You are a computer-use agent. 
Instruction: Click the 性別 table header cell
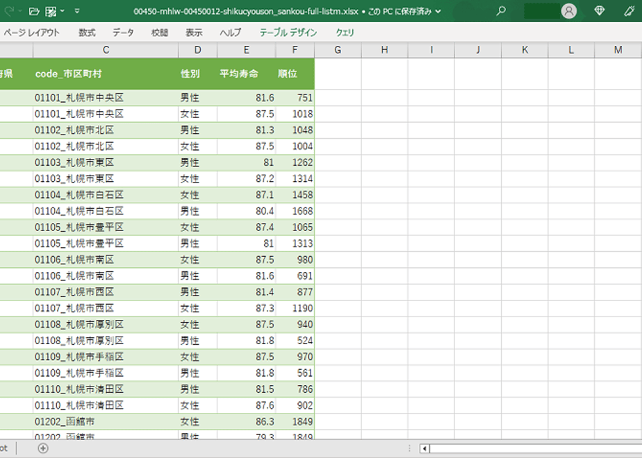pyautogui.click(x=198, y=74)
